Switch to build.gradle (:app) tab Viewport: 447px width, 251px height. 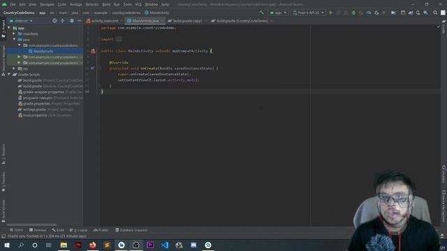pos(187,21)
